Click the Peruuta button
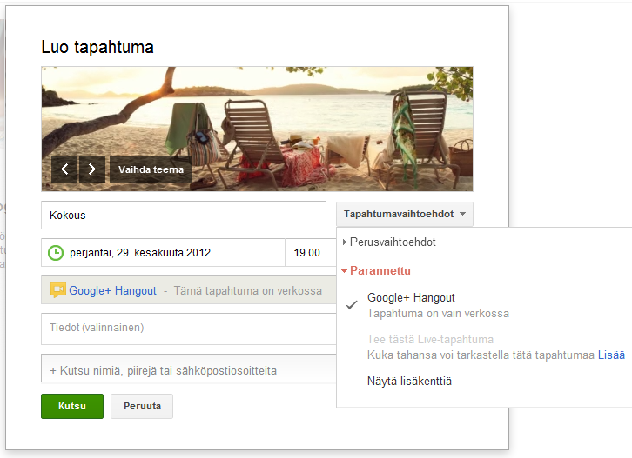Screen dimensions: 632x458 tap(141, 406)
